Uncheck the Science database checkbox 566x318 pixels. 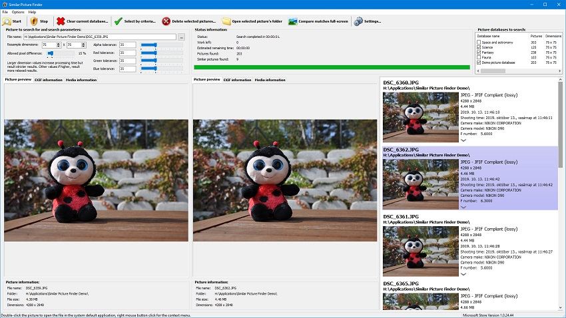[479, 47]
